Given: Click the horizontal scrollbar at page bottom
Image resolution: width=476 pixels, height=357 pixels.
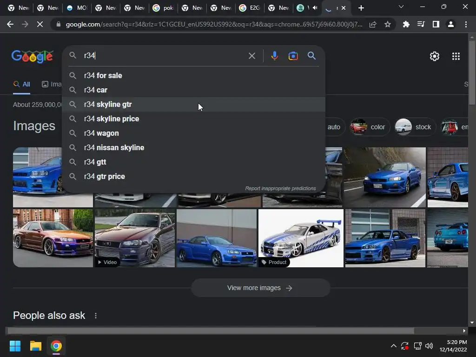Looking at the screenshot, I should (211, 331).
